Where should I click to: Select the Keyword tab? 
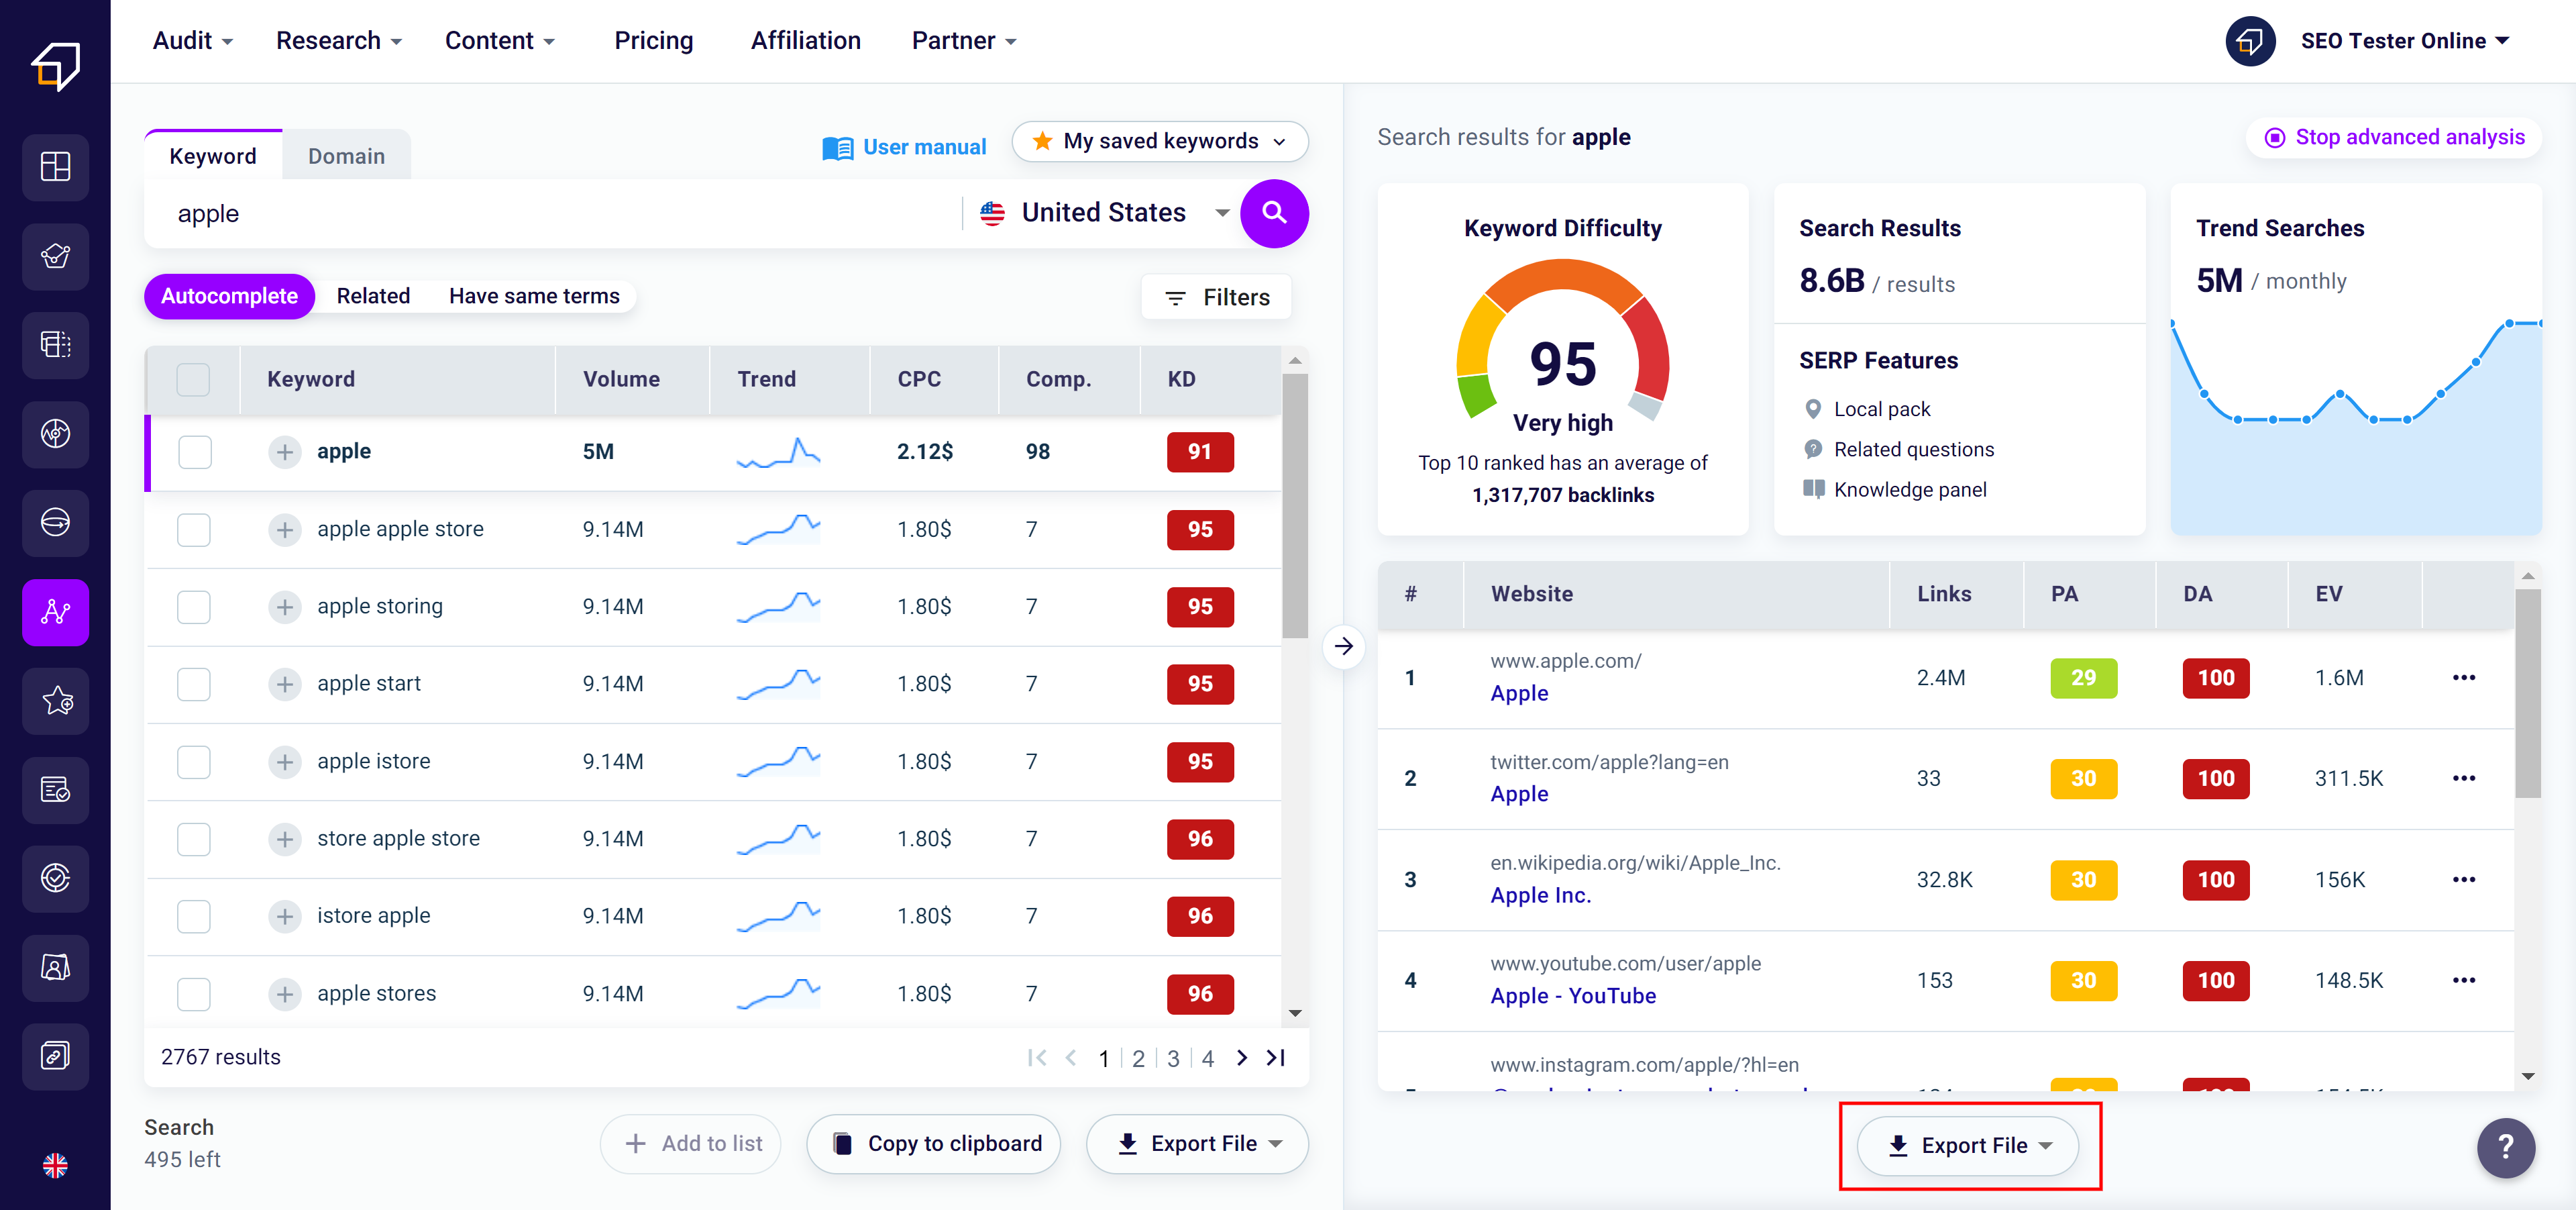213,156
